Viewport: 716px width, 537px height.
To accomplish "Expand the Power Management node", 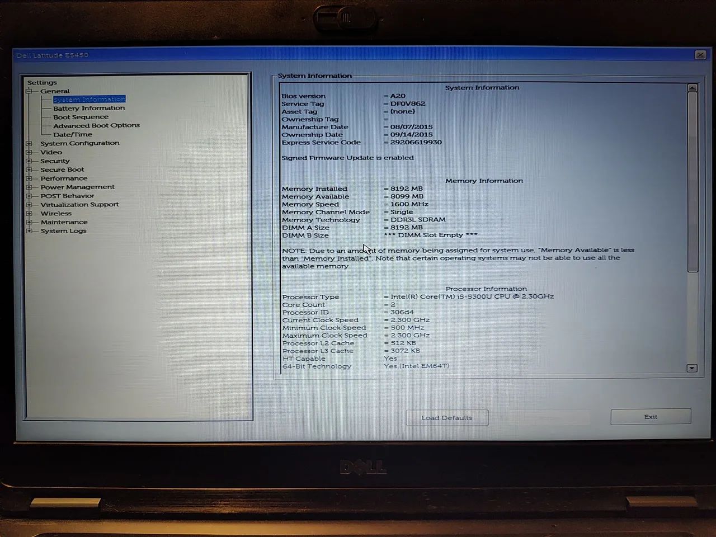I will coord(29,187).
